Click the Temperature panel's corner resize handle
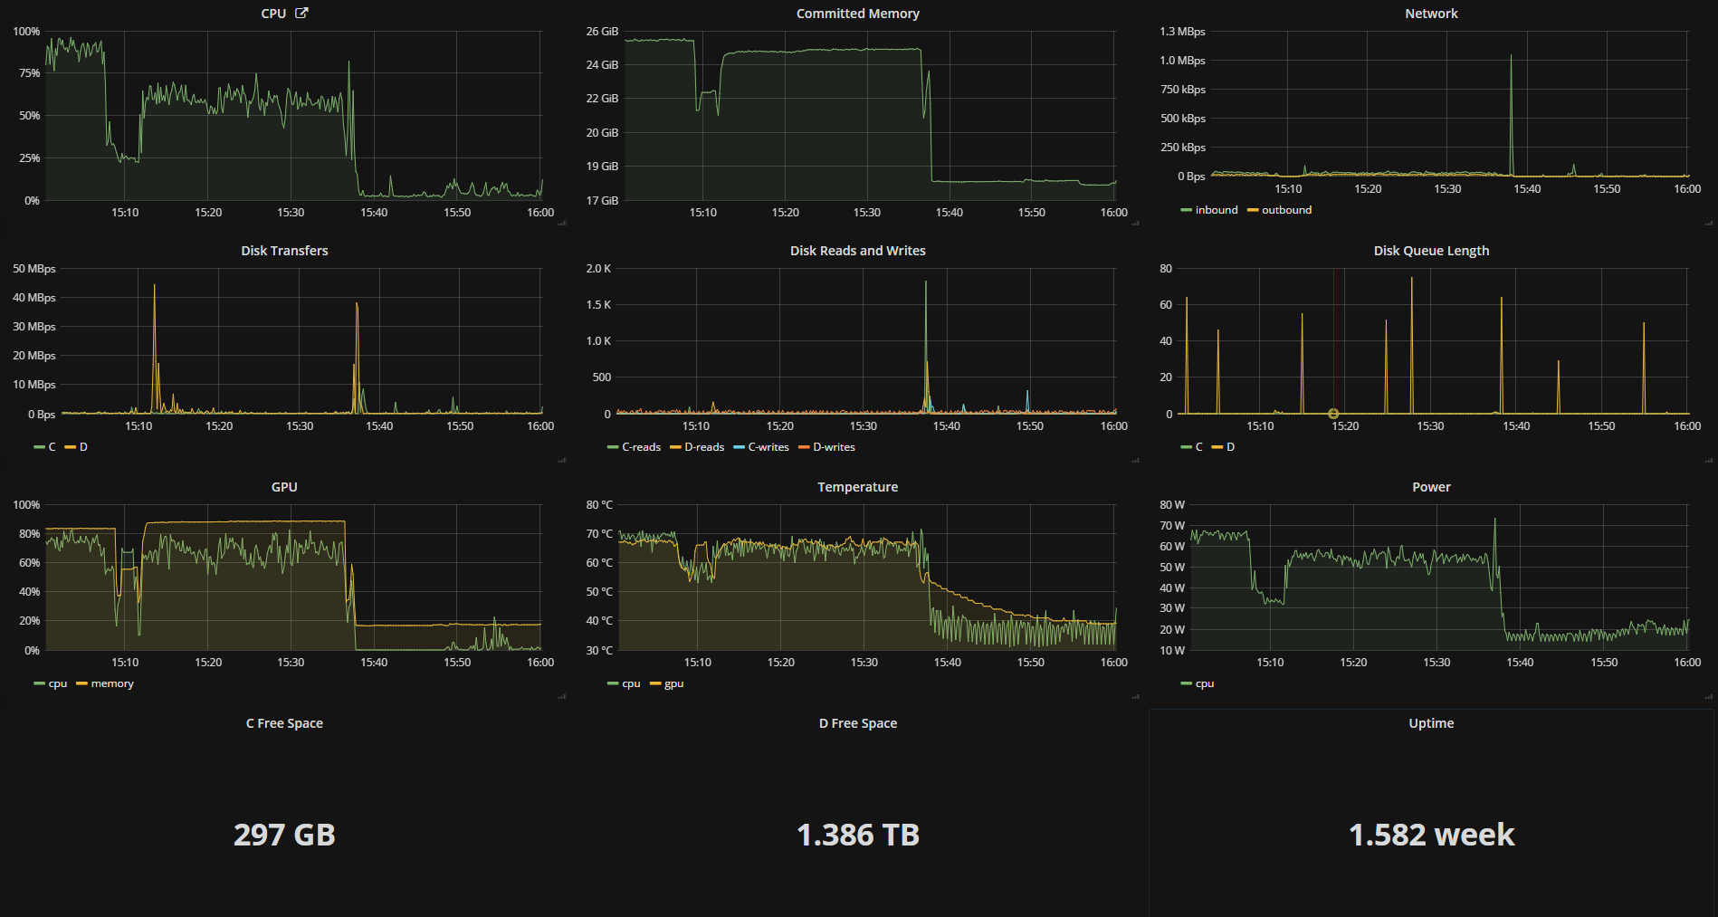 pos(1135,696)
